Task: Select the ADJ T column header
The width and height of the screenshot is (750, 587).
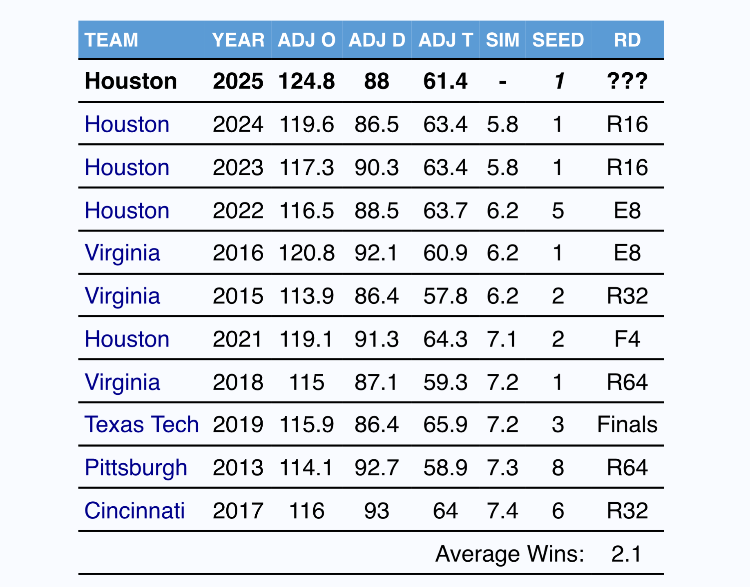Action: click(445, 40)
